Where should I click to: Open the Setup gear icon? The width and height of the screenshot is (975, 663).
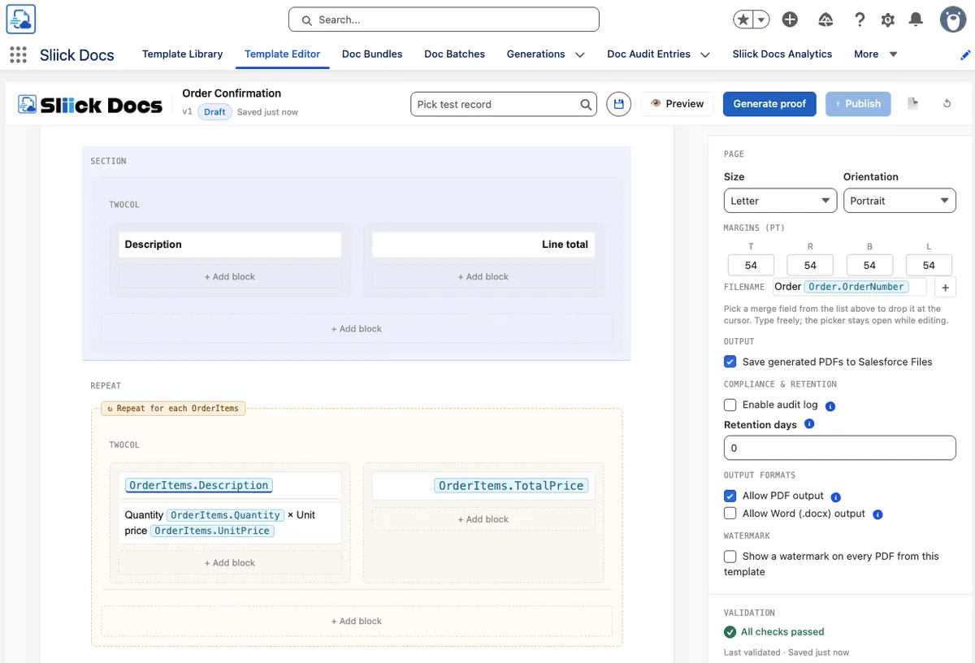click(887, 20)
